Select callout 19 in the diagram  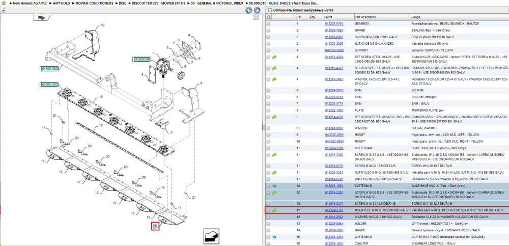coord(149,217)
